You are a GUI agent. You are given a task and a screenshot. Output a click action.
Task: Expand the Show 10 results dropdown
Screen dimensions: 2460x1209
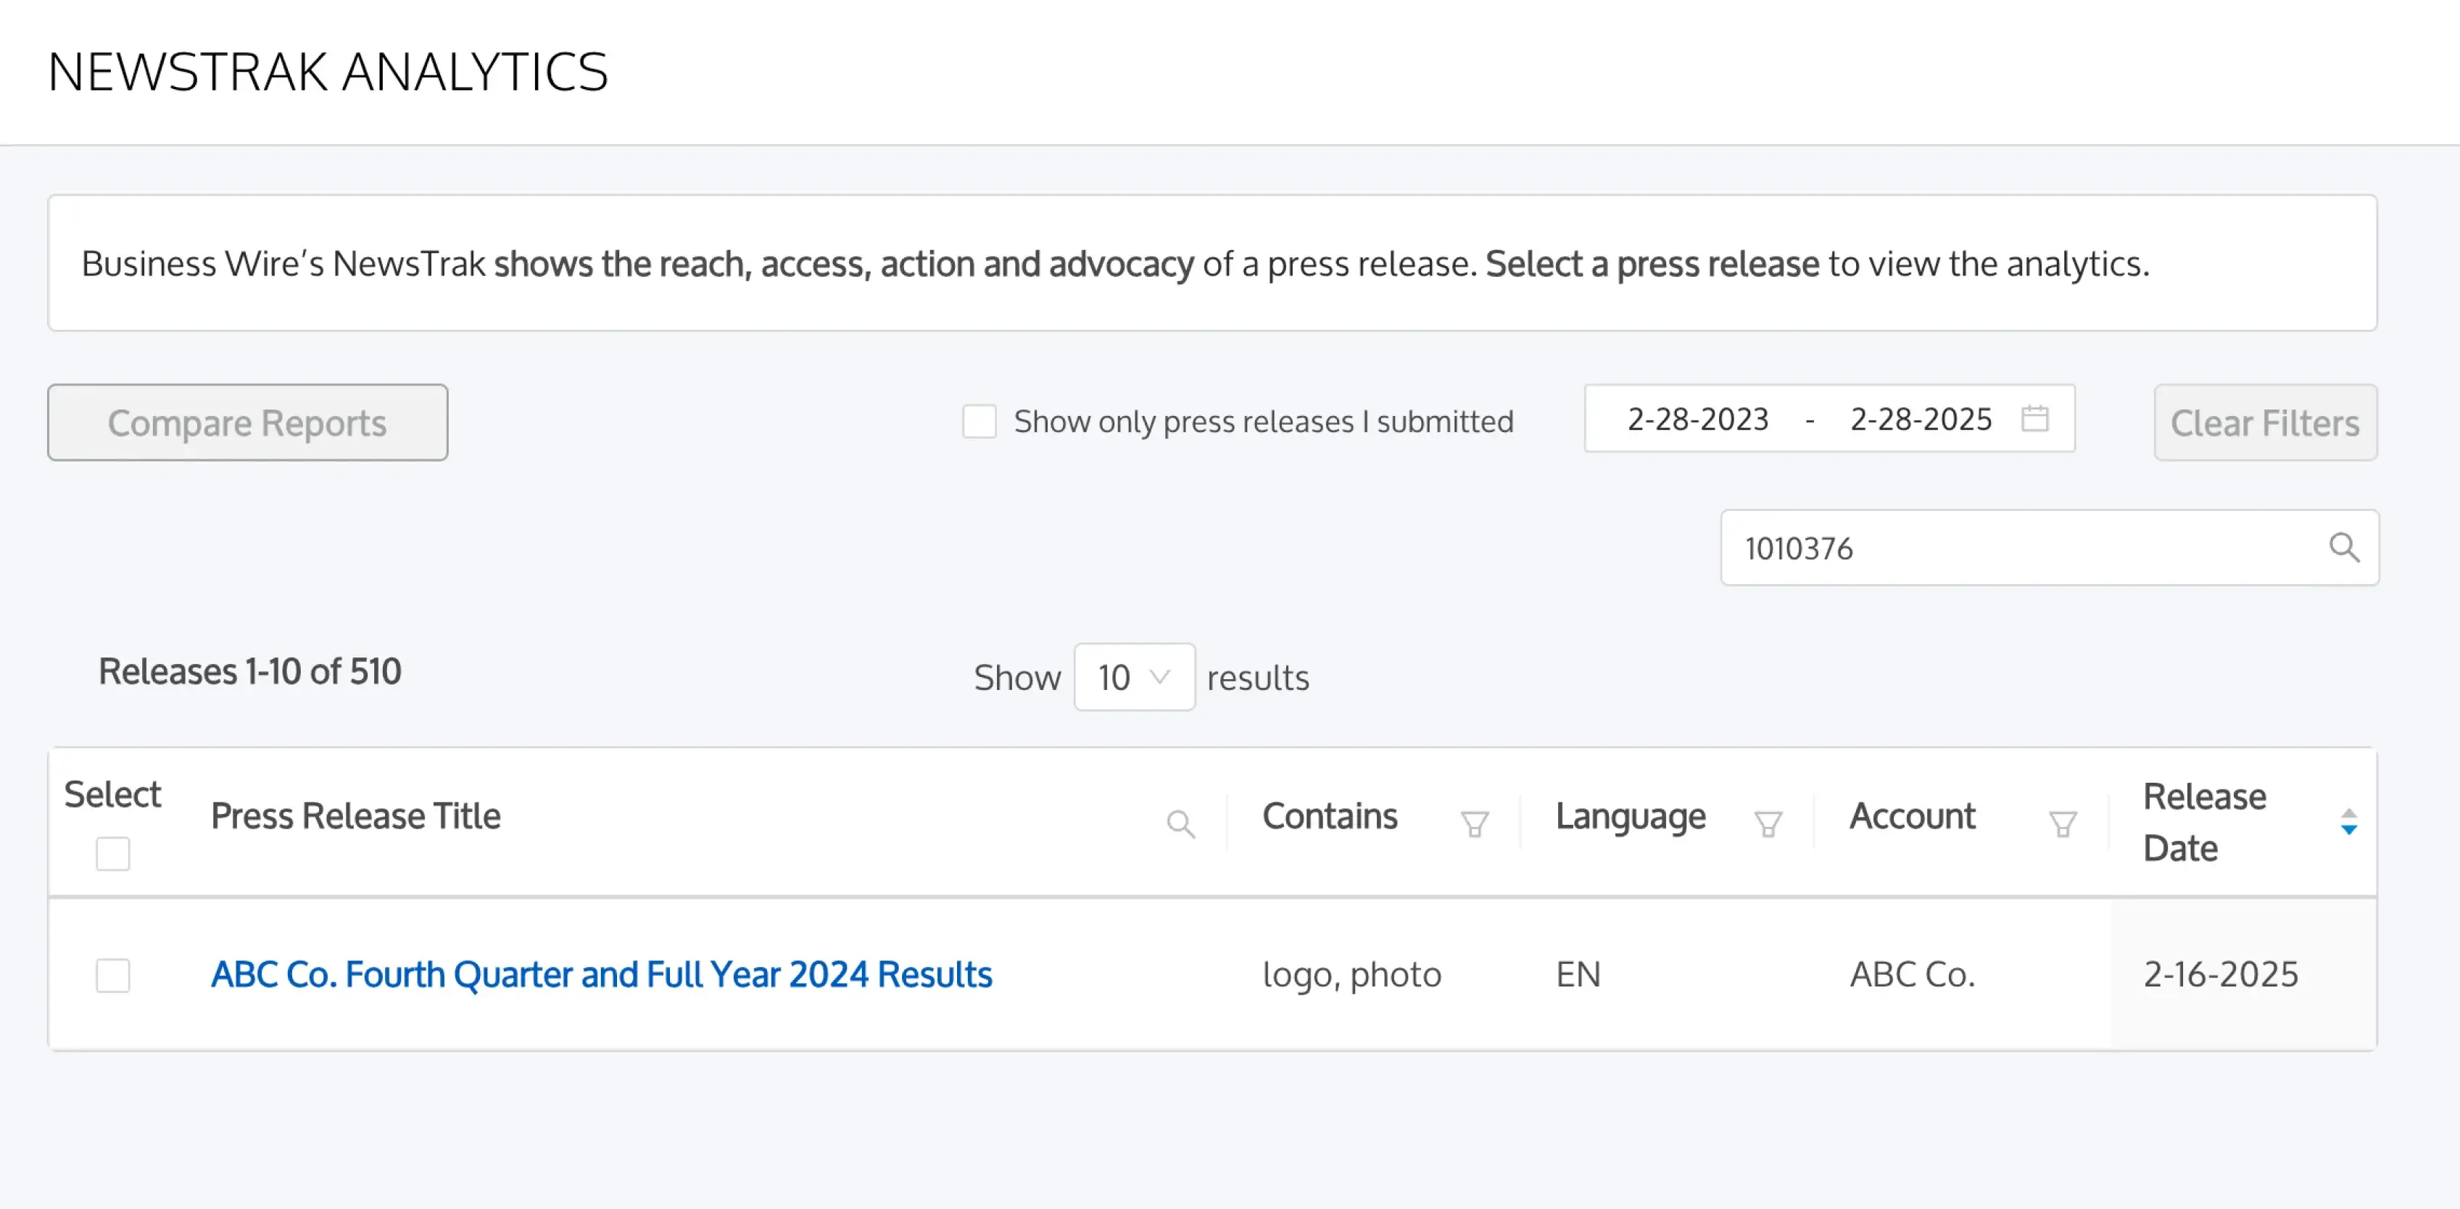click(x=1133, y=677)
